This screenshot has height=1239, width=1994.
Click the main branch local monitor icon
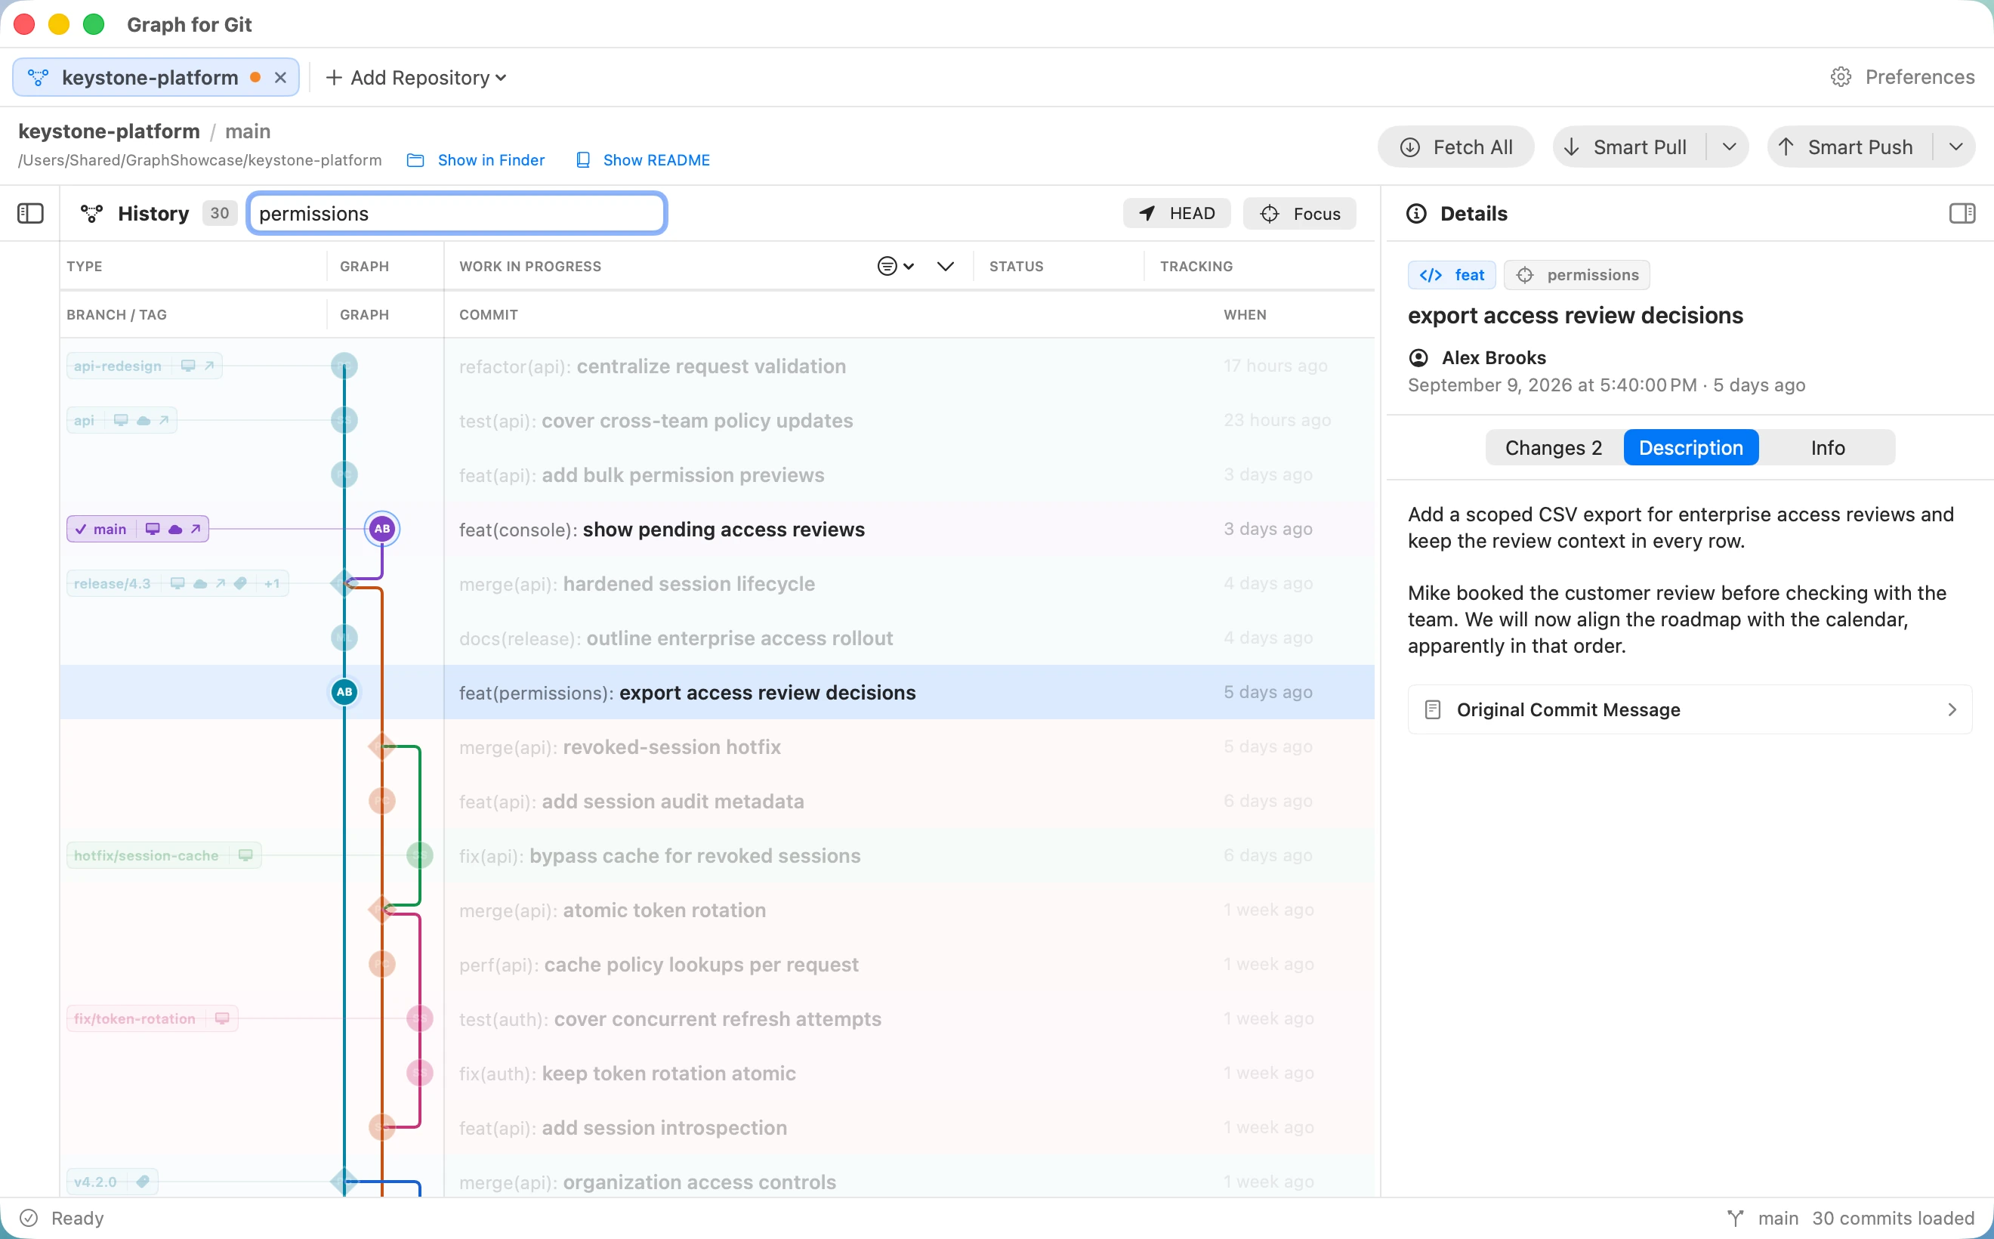[153, 530]
